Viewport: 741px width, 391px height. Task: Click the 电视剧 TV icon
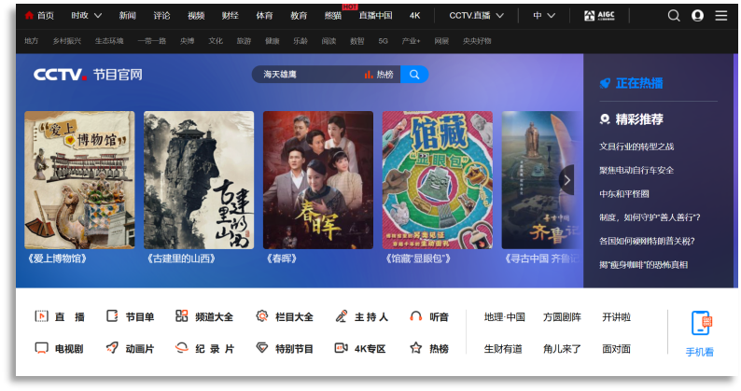(x=42, y=348)
